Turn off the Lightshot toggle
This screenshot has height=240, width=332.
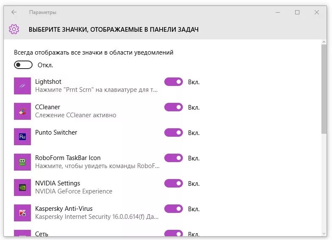coord(173,82)
